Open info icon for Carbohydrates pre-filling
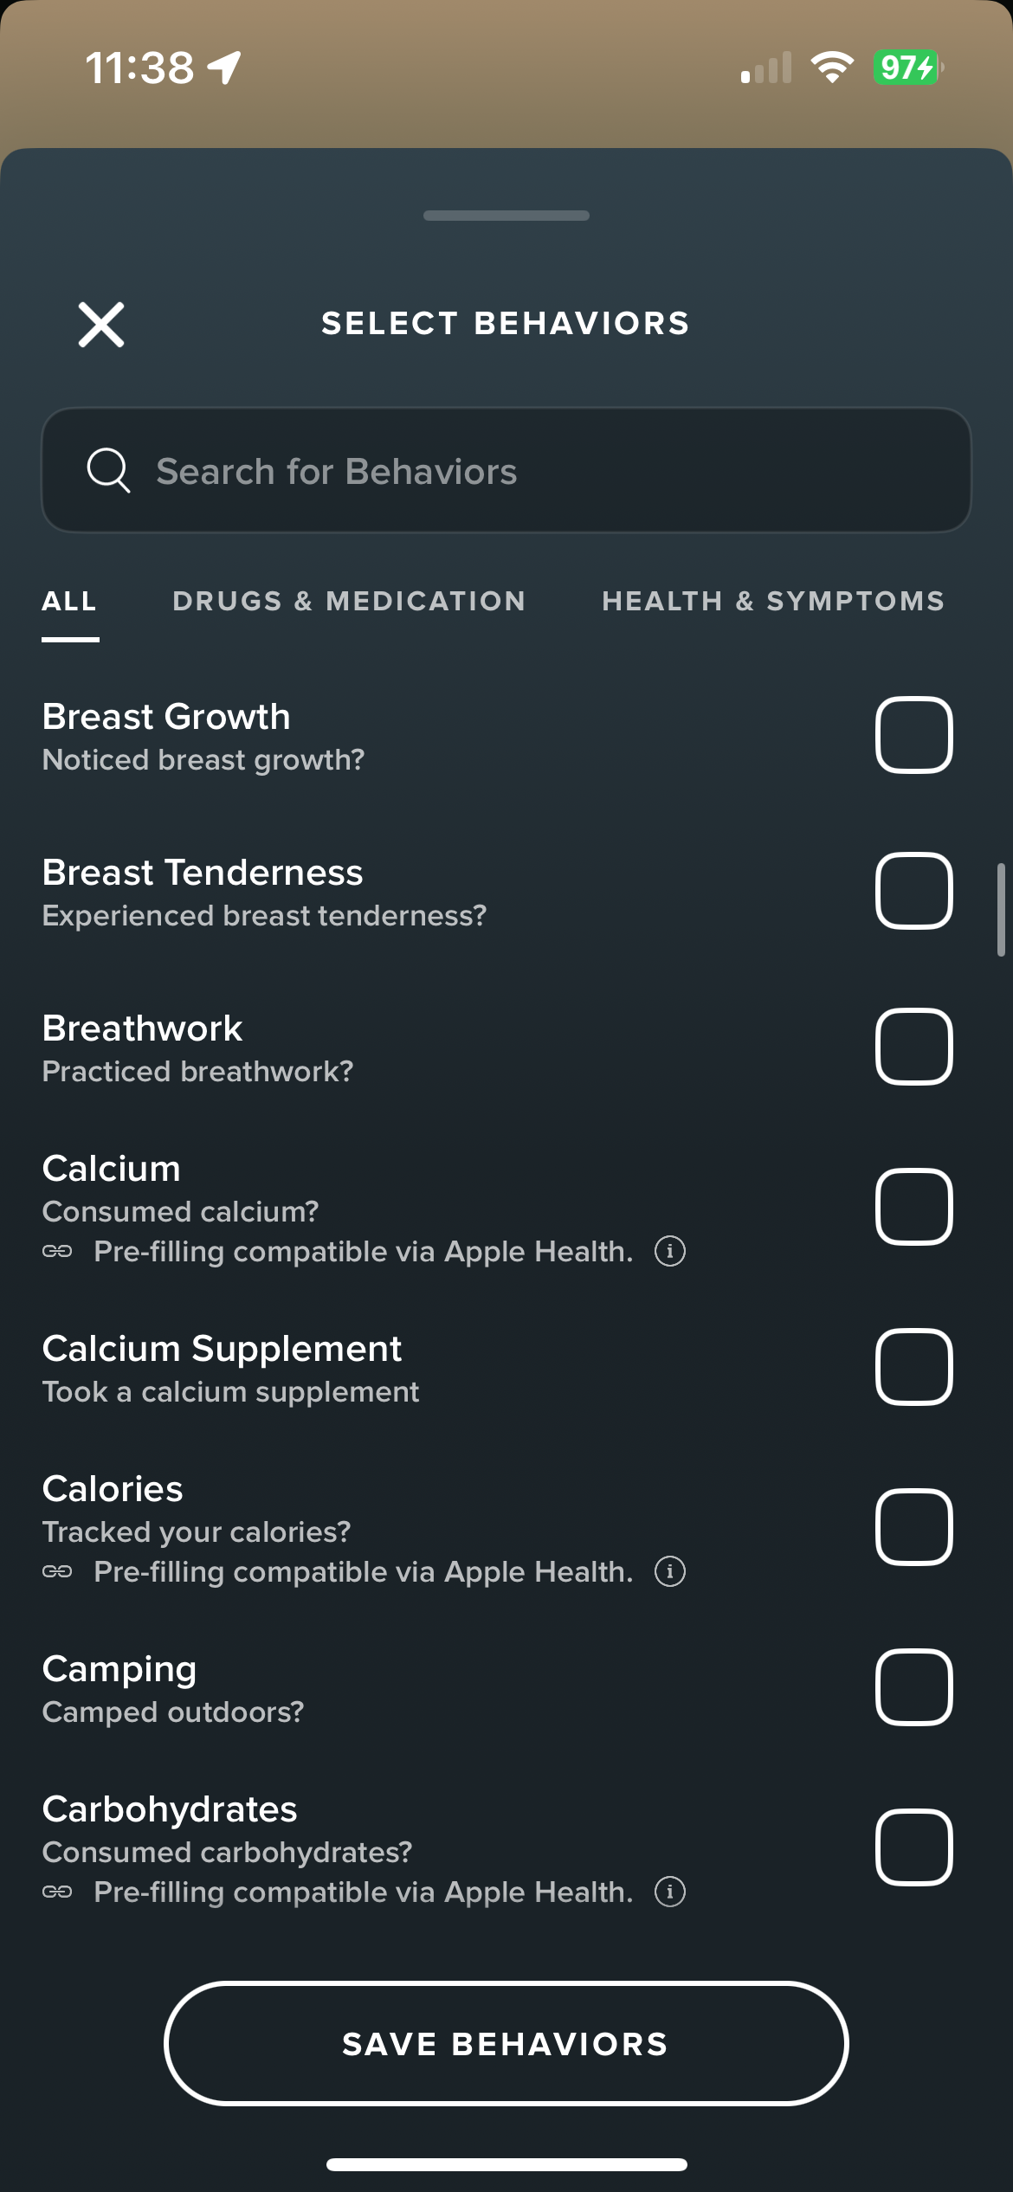Viewport: 1013px width, 2192px height. click(x=669, y=1892)
